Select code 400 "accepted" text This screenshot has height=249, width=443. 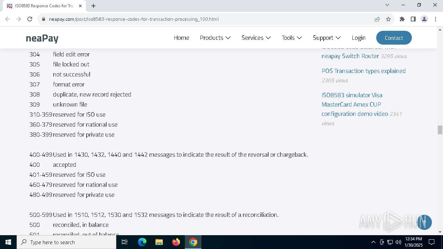point(64,165)
